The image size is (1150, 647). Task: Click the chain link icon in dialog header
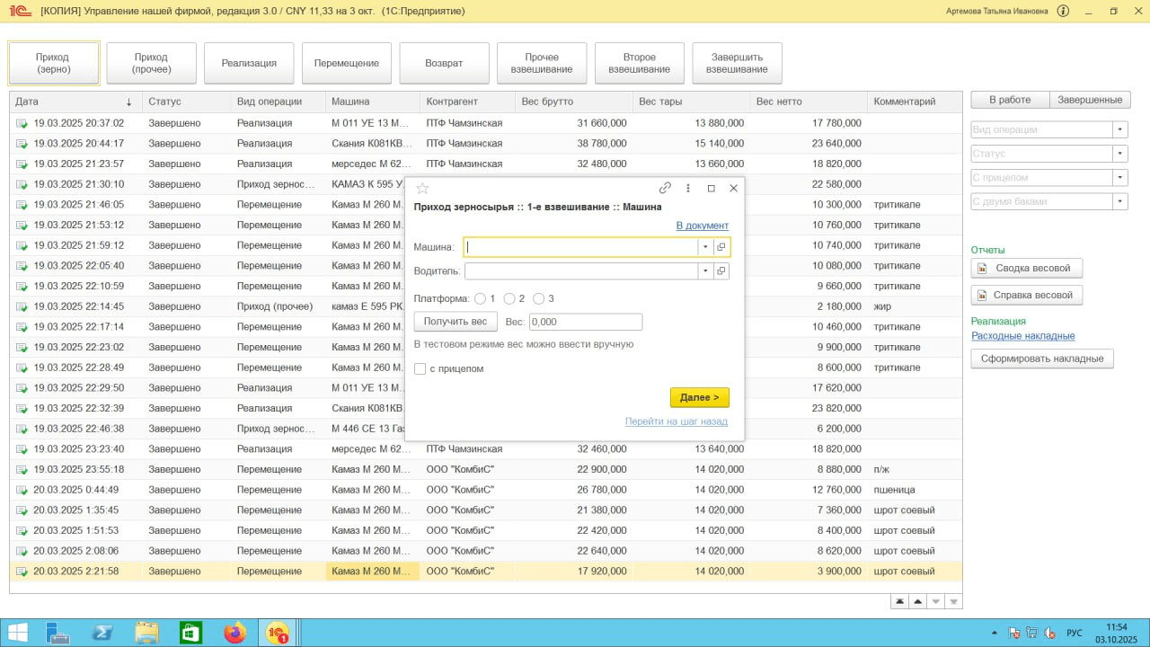pos(665,189)
